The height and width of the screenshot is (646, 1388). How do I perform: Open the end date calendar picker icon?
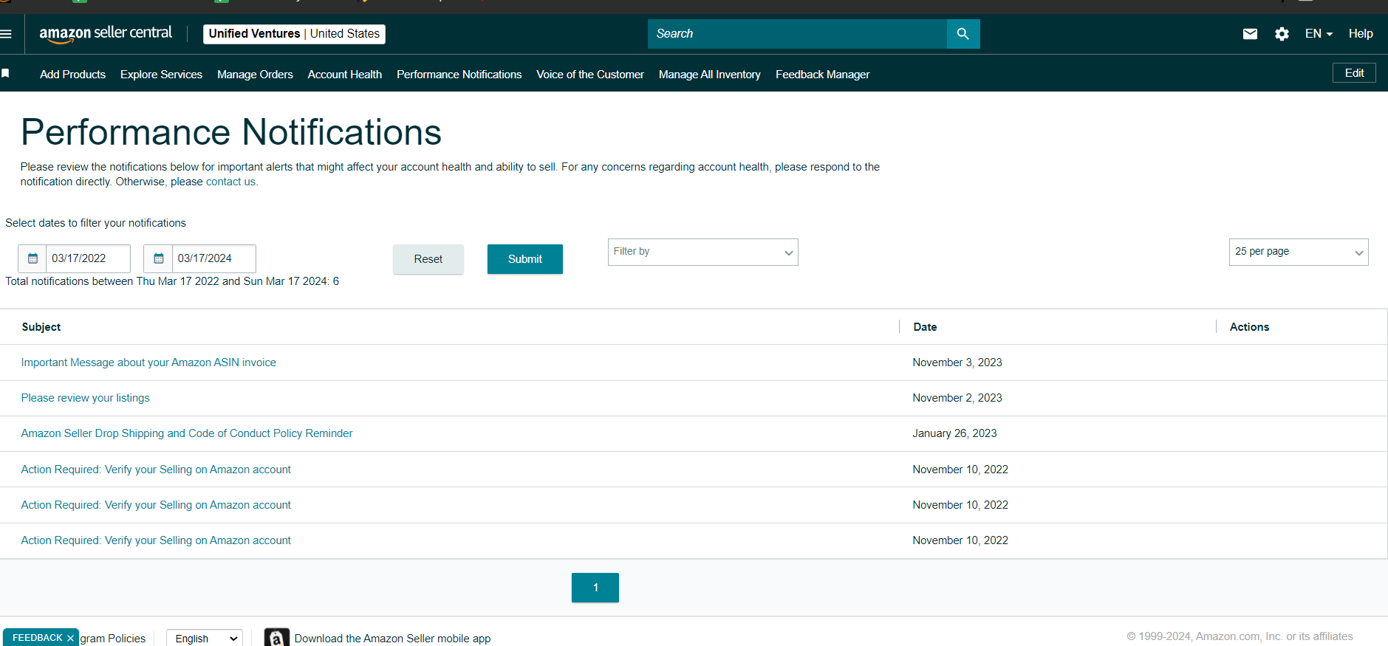click(158, 258)
